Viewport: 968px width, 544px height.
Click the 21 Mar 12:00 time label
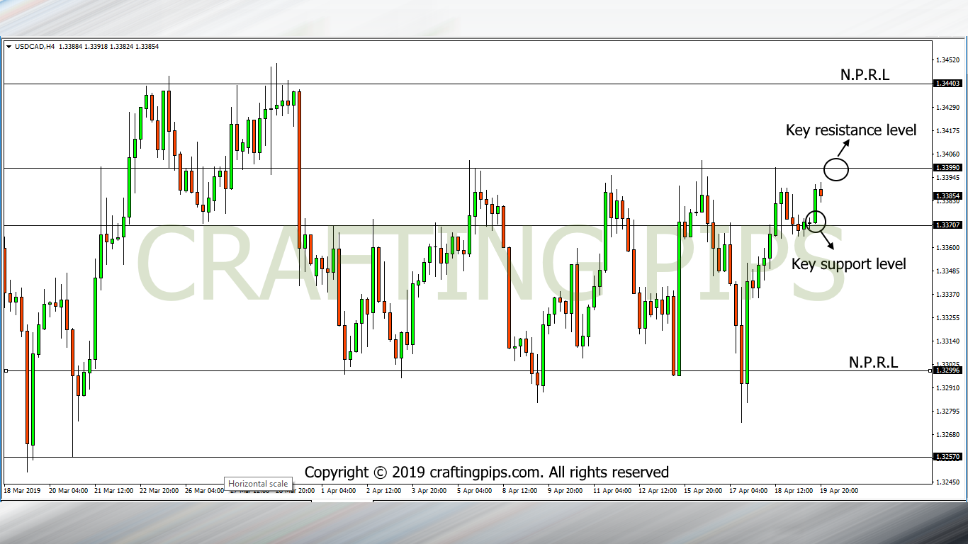point(113,490)
